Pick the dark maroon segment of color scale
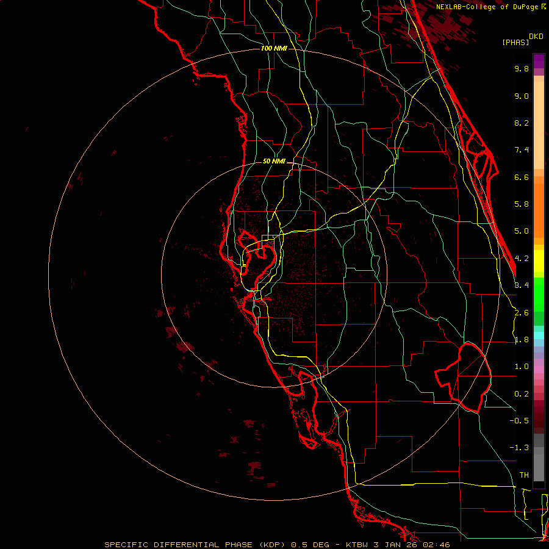This screenshot has height=549, width=549. (x=539, y=417)
